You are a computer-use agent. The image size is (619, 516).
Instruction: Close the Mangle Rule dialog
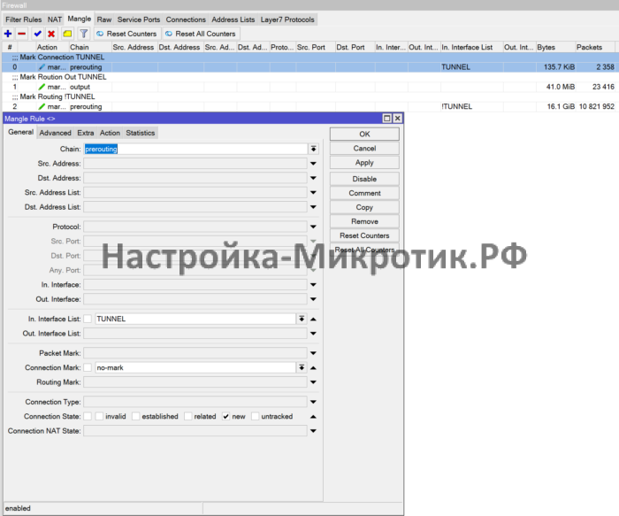[398, 118]
